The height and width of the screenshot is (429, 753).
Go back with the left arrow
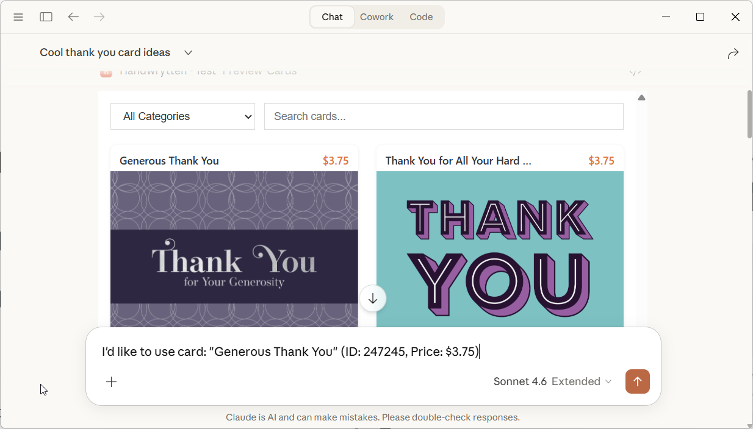coord(73,17)
